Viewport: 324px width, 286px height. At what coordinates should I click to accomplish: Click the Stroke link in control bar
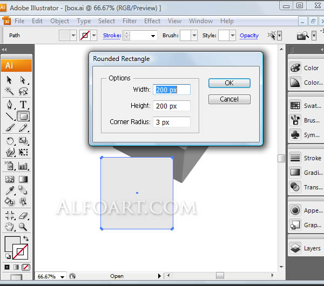[112, 36]
